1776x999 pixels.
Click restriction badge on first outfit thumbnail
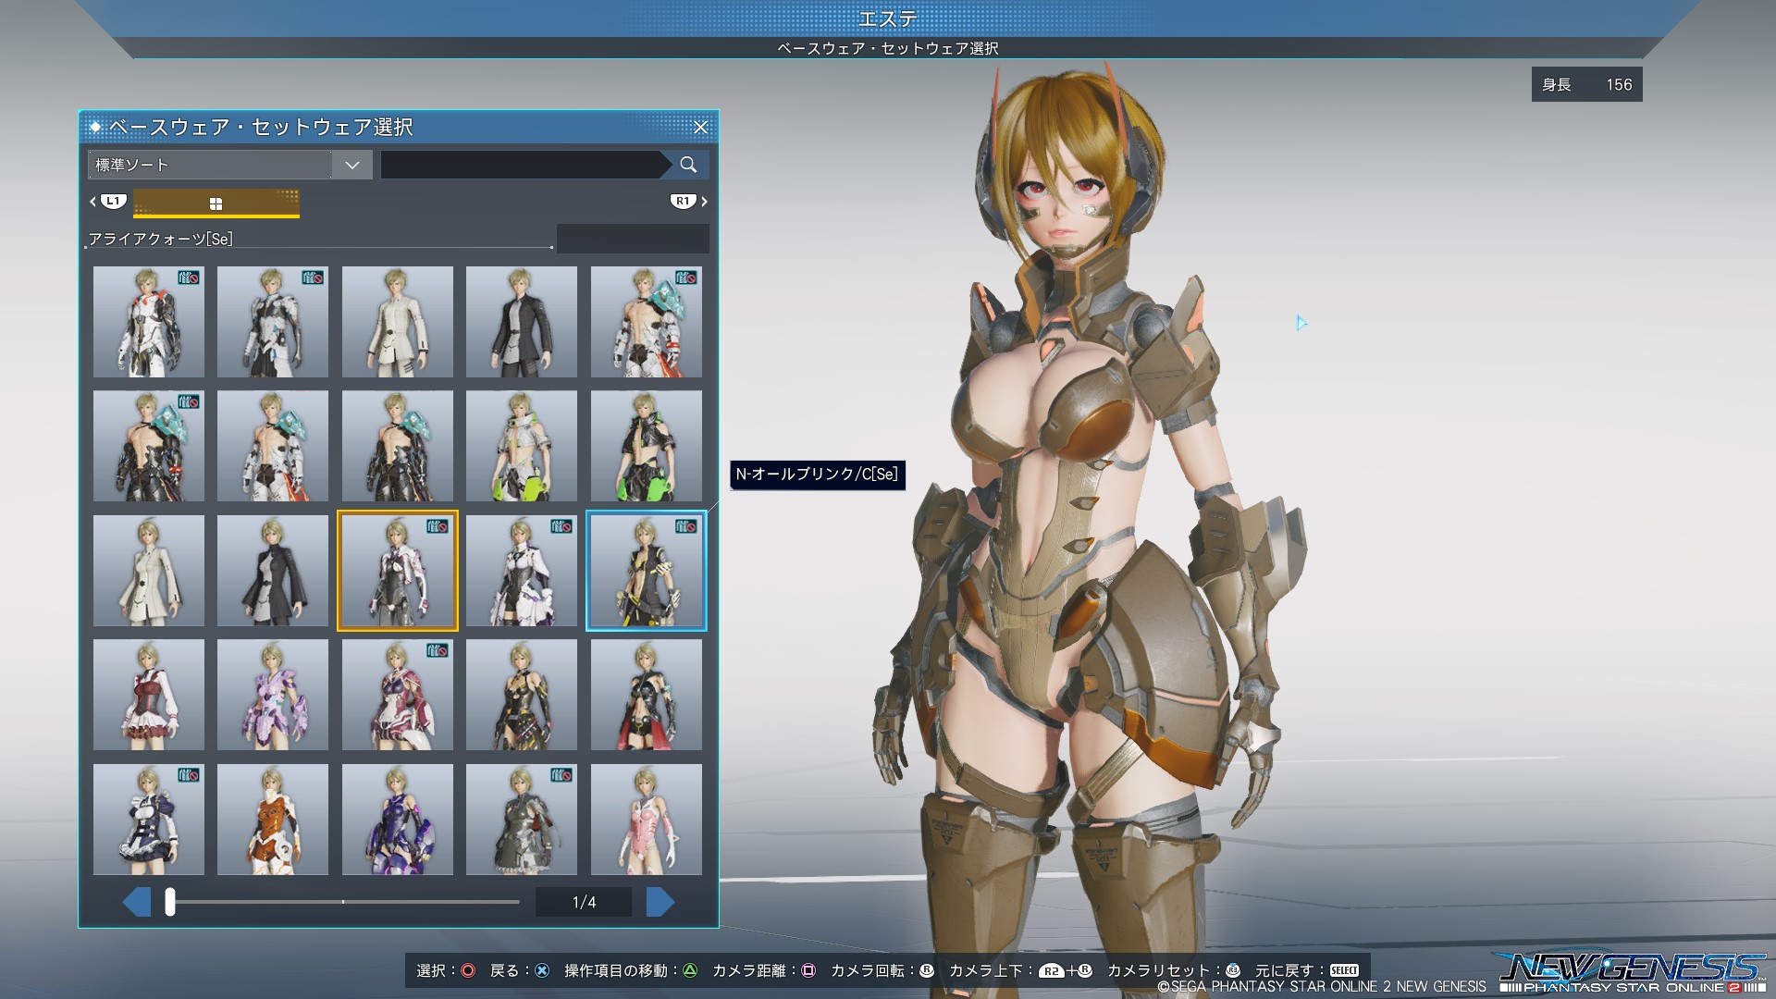tap(189, 277)
